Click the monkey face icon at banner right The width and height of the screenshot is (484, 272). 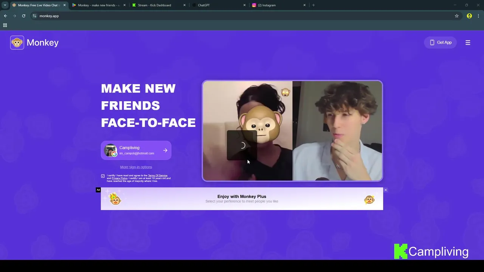pyautogui.click(x=369, y=199)
